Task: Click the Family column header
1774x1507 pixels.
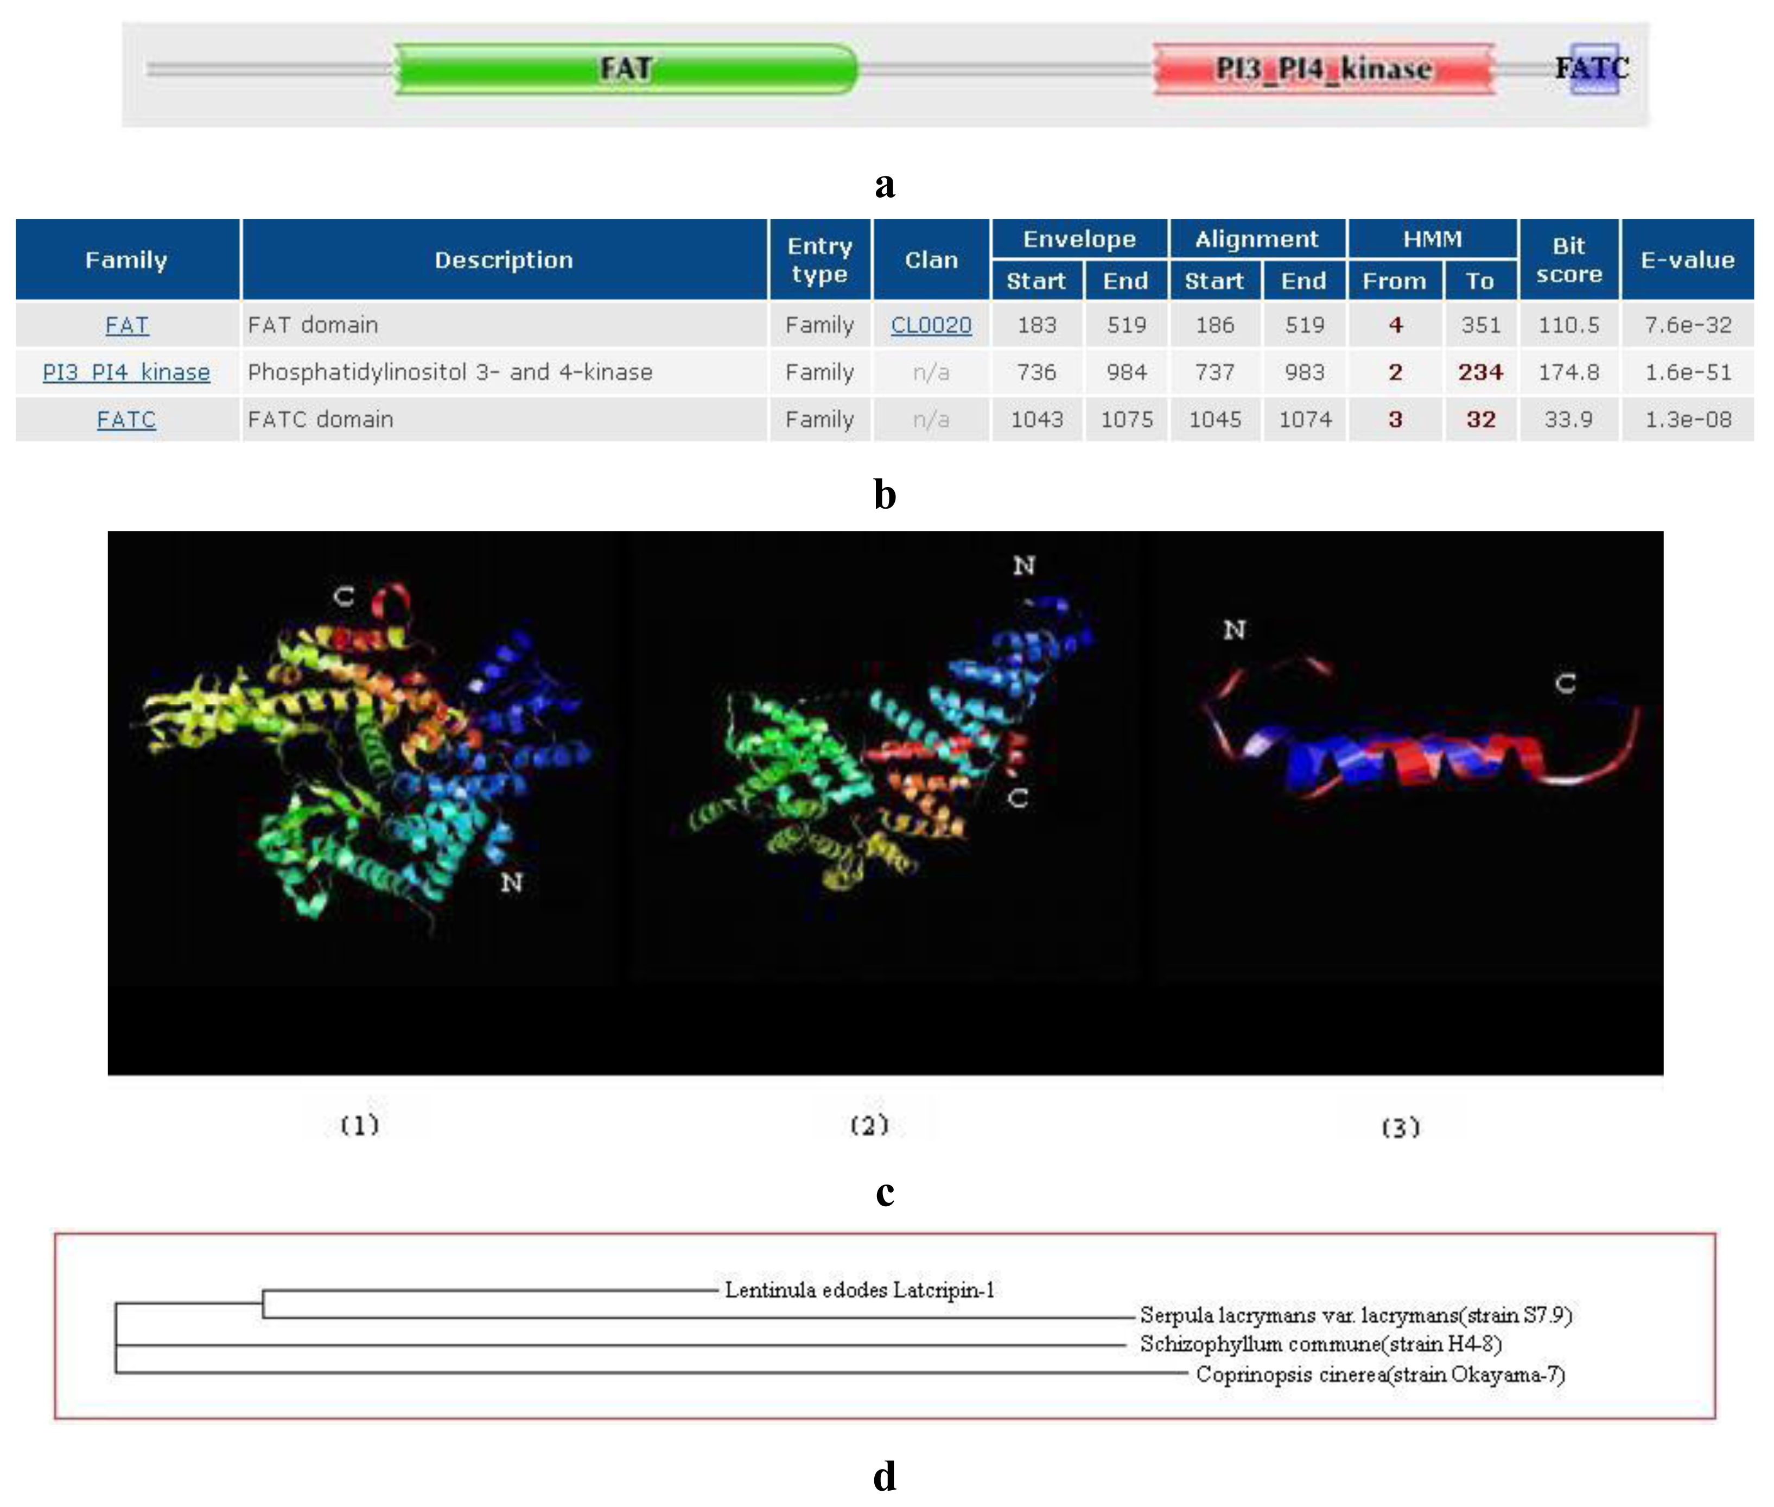Action: (126, 259)
